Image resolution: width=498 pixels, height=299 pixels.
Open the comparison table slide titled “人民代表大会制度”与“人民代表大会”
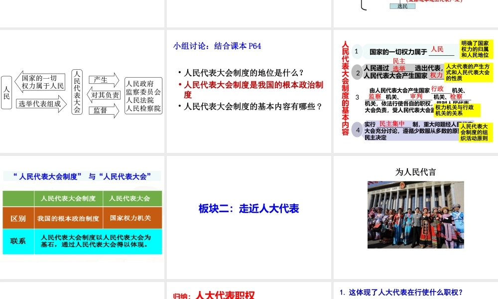click(82, 217)
